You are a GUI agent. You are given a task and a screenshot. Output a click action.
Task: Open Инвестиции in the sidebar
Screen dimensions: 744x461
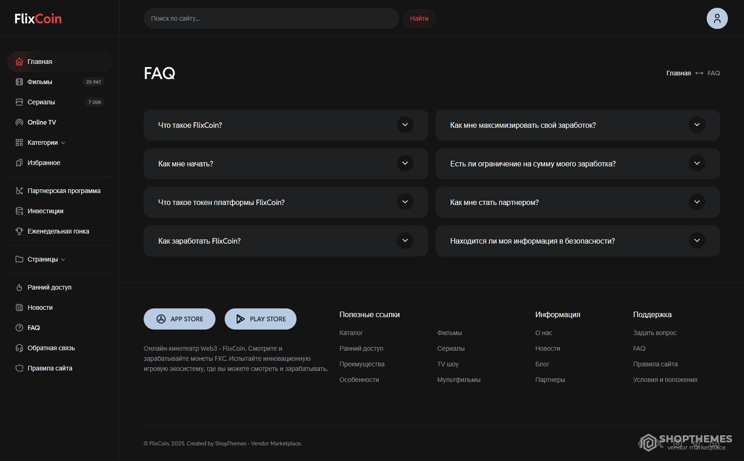click(x=45, y=211)
